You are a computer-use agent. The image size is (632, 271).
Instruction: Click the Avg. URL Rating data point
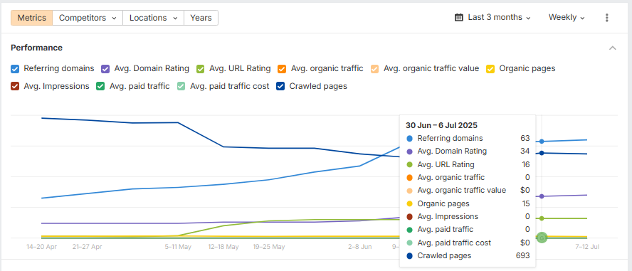542,218
